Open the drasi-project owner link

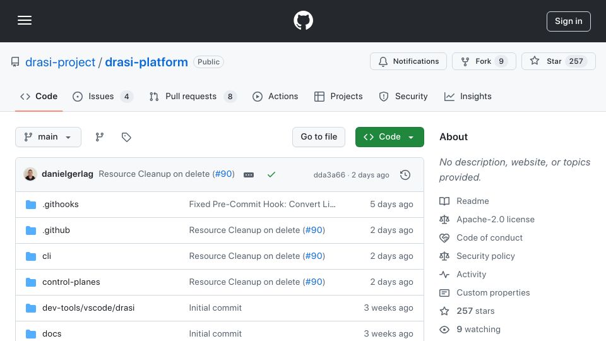(x=60, y=62)
